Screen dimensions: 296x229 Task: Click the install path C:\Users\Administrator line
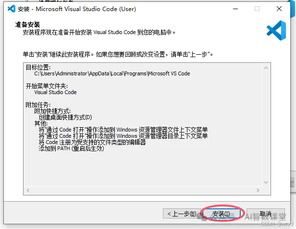click(112, 73)
